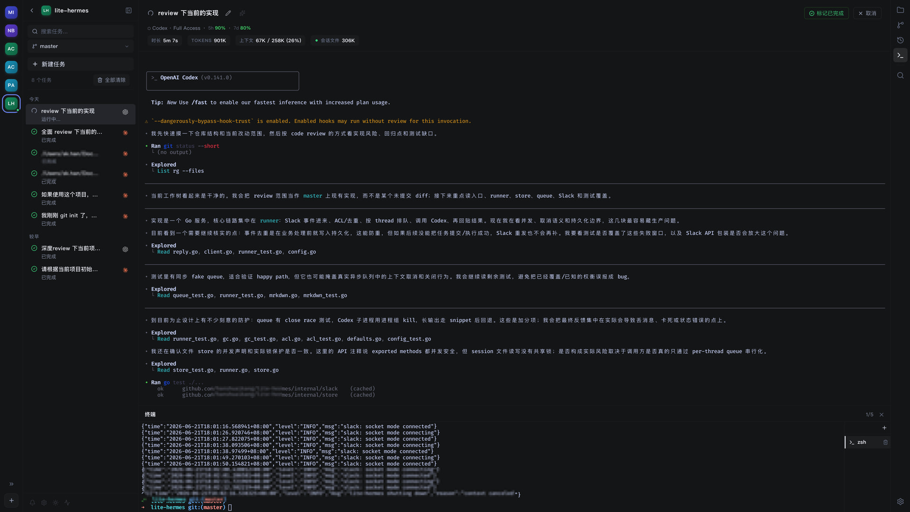Click the Claude icon on '请根据当前项目初始' task
This screenshot has width=910, height=512.
tap(125, 270)
